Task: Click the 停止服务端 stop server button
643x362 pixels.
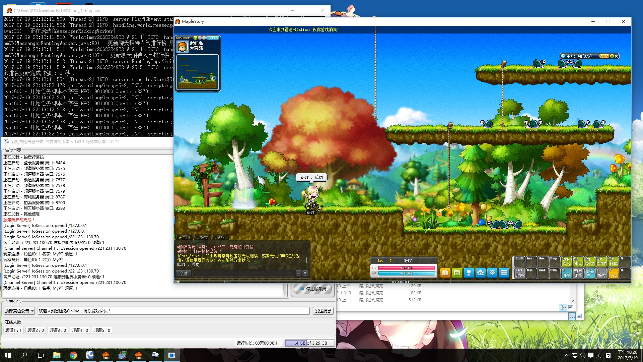Action: [x=313, y=289]
